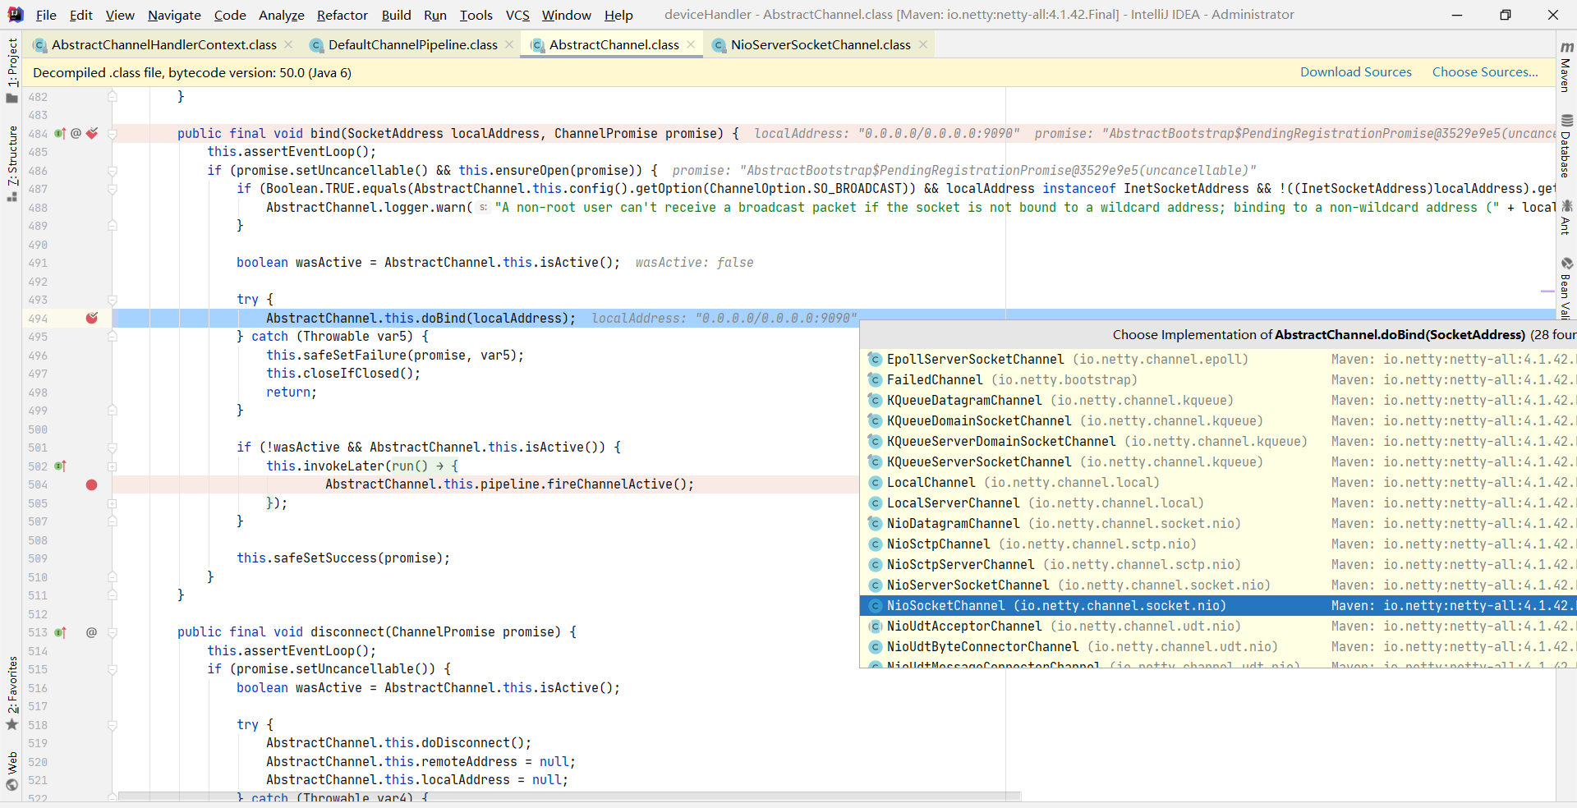Close the DefaultChannelPipeline.class tab
The image size is (1577, 808).
[x=509, y=44]
